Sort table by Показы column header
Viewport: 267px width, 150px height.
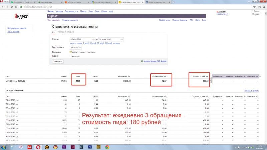[x=64, y=96]
